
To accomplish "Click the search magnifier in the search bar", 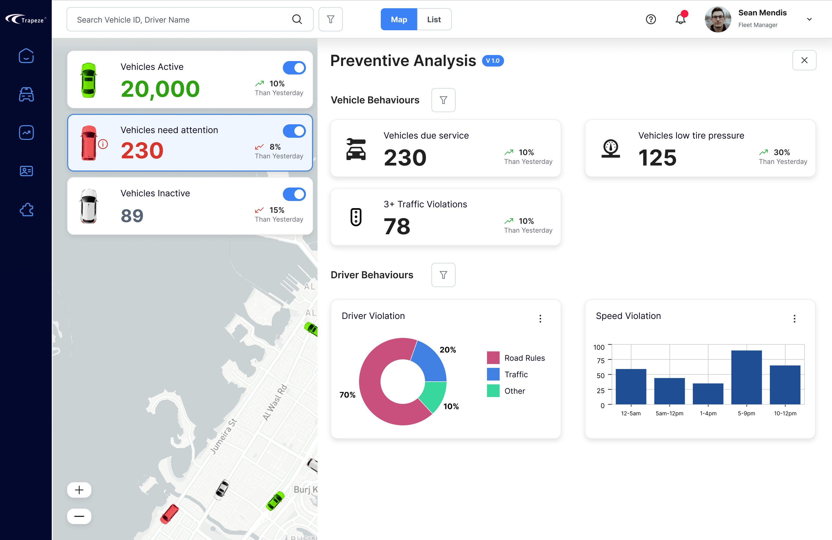I will 297,19.
